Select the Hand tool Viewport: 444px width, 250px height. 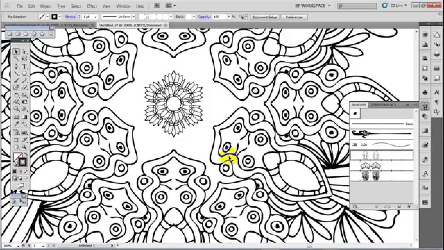pos(16,147)
